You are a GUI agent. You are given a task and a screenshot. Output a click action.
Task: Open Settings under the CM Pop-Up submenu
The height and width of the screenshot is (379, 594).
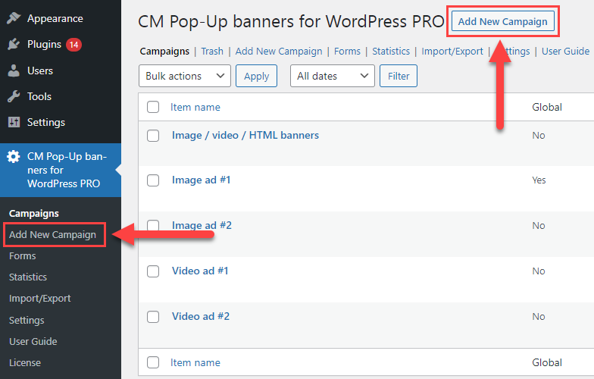[x=27, y=320]
